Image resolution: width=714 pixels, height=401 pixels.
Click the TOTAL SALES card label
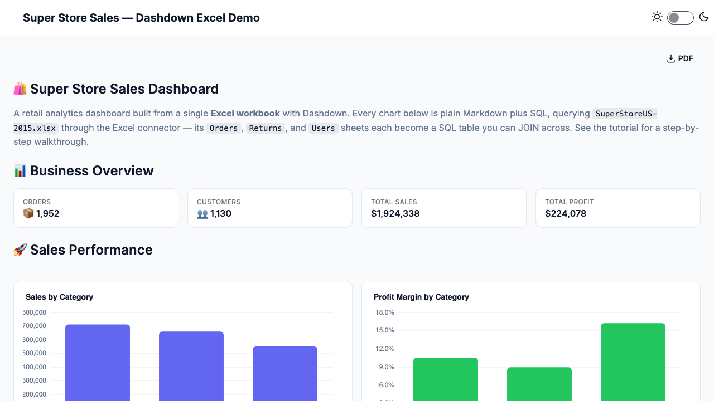394,202
